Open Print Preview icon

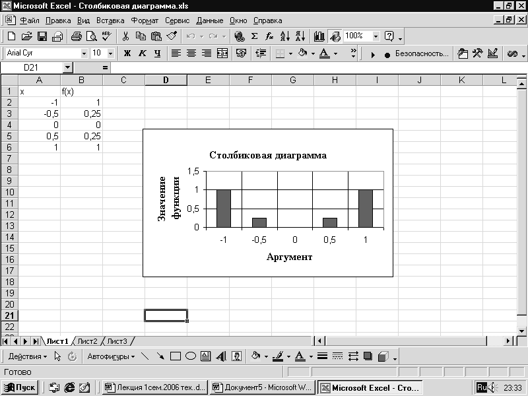(x=91, y=36)
